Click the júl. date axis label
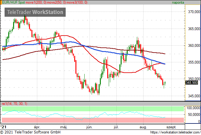 click(116, 127)
